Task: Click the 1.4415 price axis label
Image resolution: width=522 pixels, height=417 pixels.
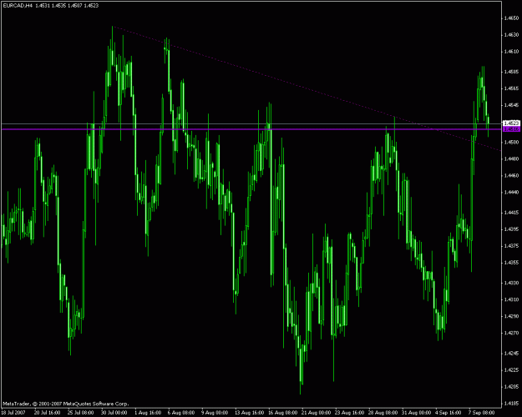Action: pyautogui.click(x=511, y=213)
